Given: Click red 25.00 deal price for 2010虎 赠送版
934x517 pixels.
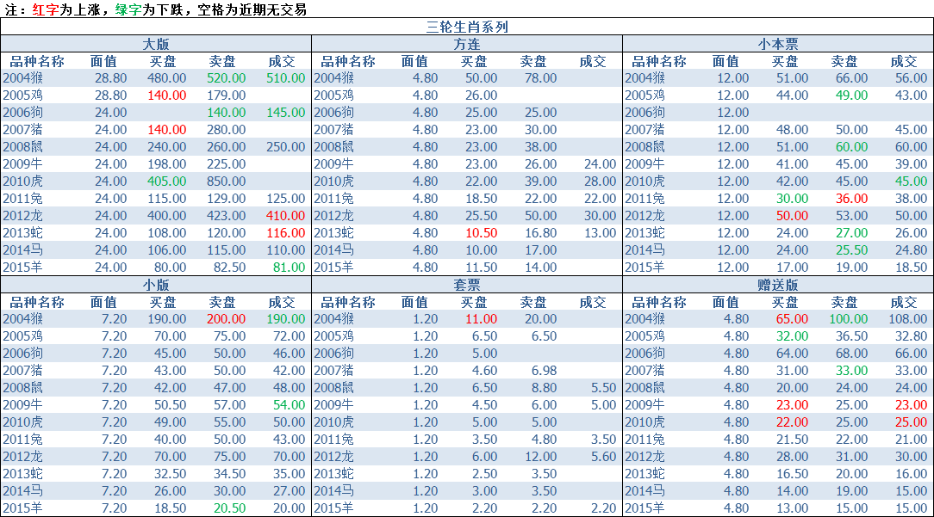Looking at the screenshot, I should pyautogui.click(x=912, y=422).
